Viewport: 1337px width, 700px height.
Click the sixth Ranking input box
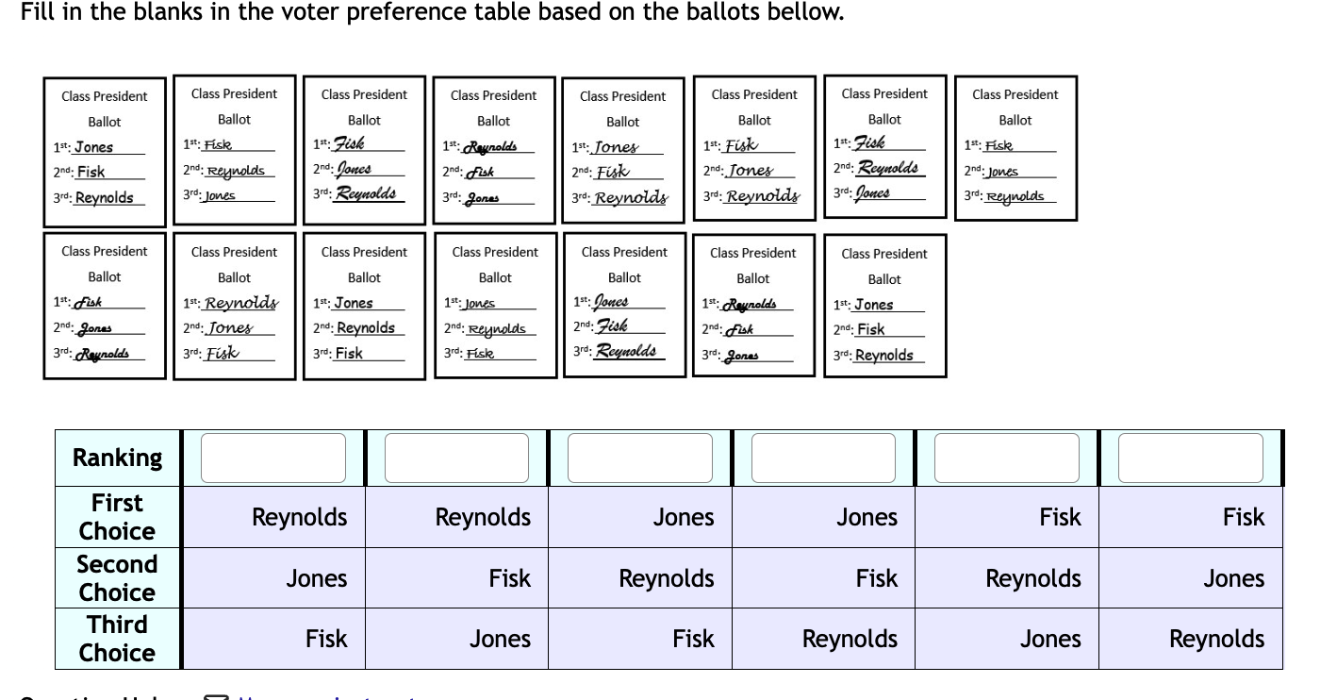1188,458
